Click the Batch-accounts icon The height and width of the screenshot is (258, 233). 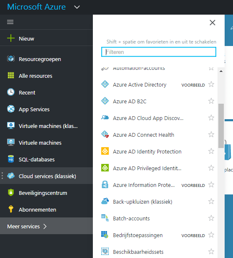(105, 218)
